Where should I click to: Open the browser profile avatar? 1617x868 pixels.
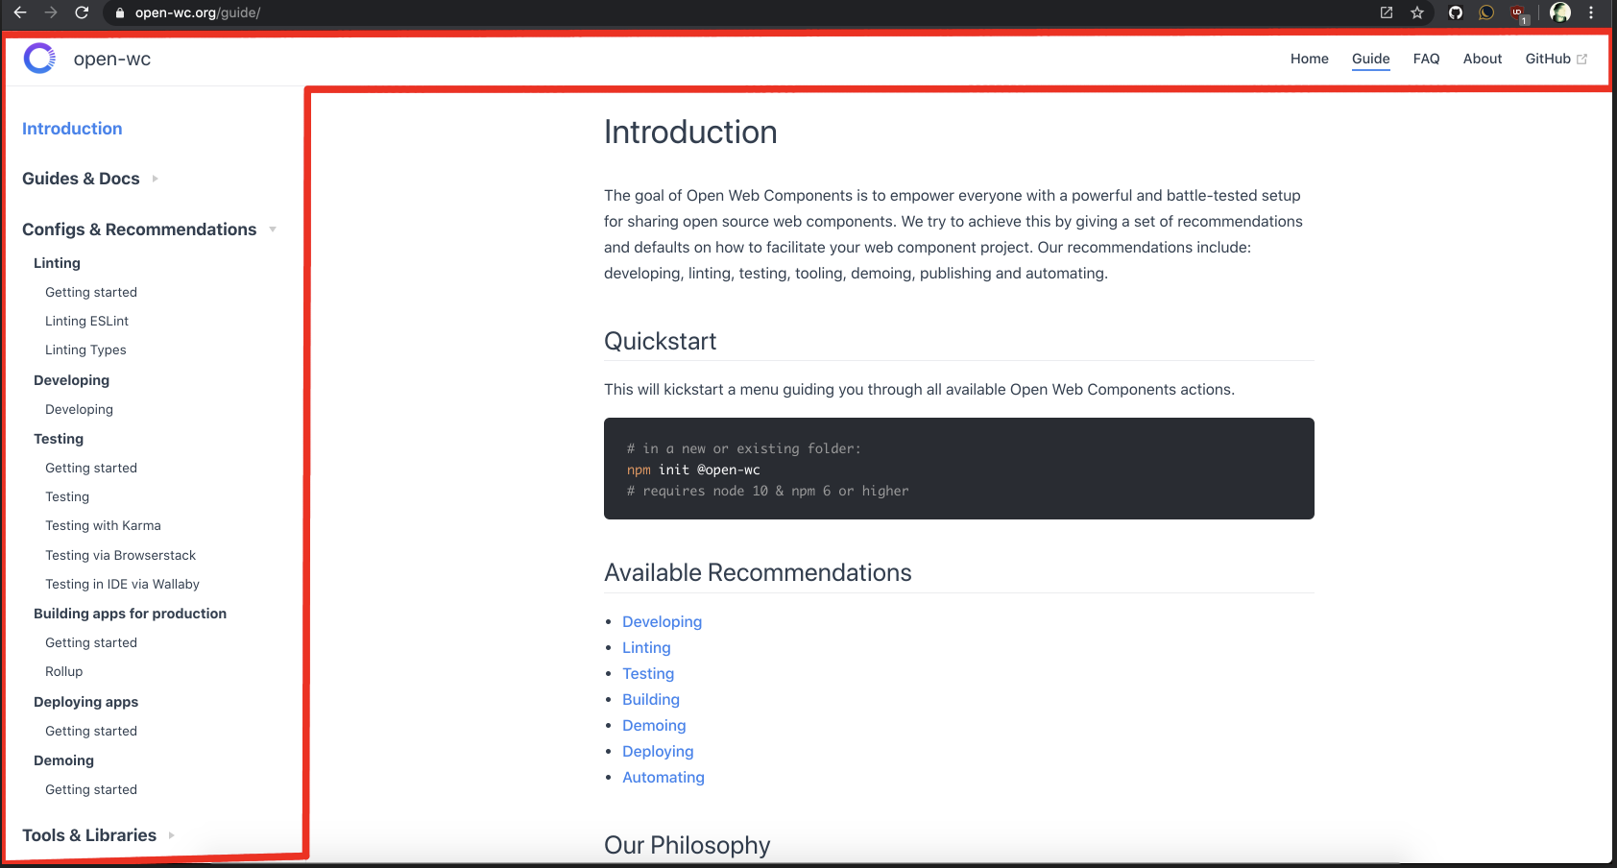tap(1559, 13)
